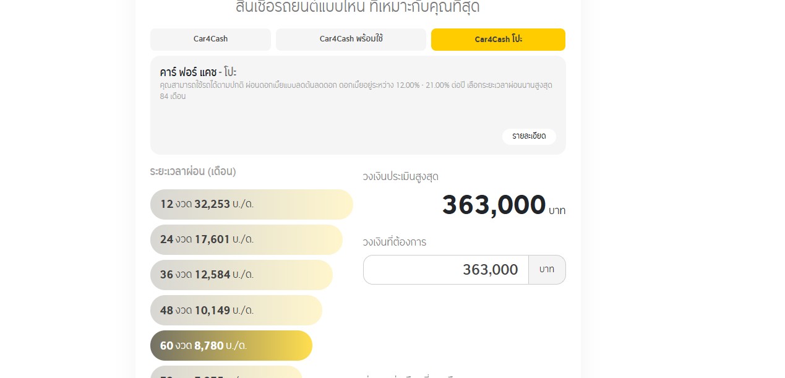Select the Car4Cash โปะ tab
The image size is (785, 378).
pyautogui.click(x=498, y=40)
